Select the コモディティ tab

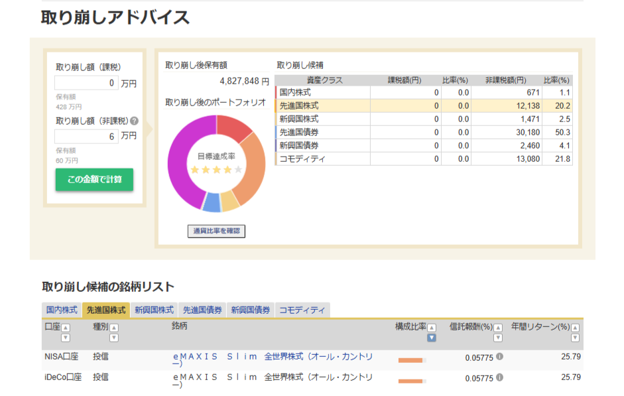(x=302, y=310)
